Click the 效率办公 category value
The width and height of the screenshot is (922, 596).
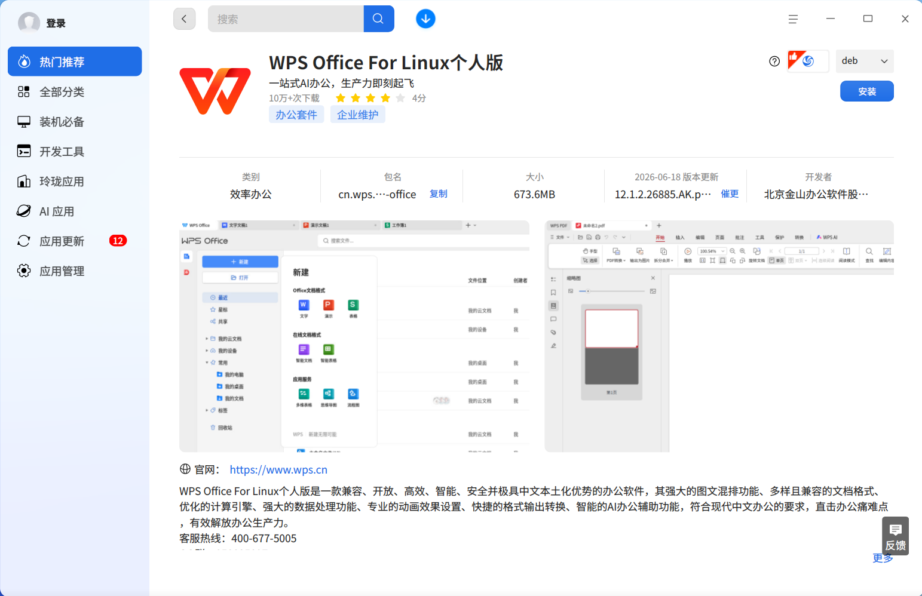pos(251,195)
